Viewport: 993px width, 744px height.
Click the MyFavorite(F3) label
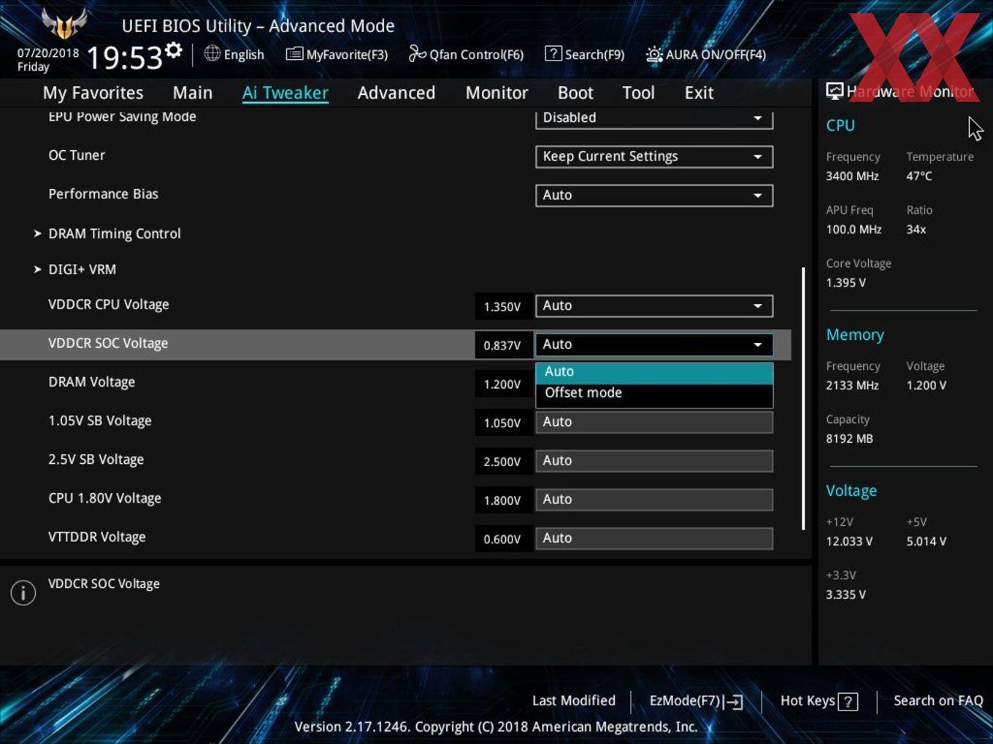[x=347, y=55]
